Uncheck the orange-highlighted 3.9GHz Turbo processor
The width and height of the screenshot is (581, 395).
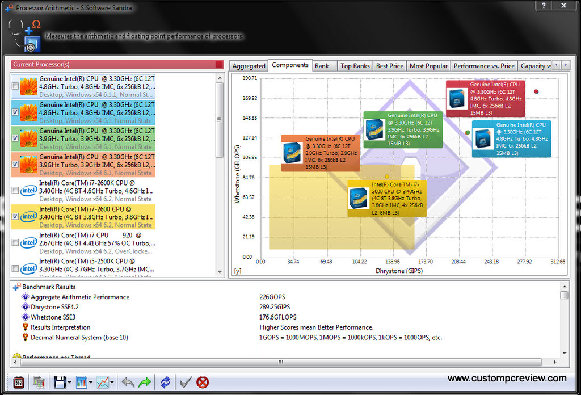click(15, 164)
